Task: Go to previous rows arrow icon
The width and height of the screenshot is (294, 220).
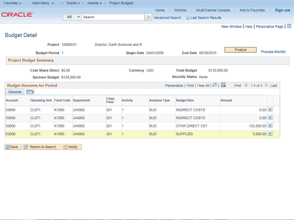Action: [246, 85]
